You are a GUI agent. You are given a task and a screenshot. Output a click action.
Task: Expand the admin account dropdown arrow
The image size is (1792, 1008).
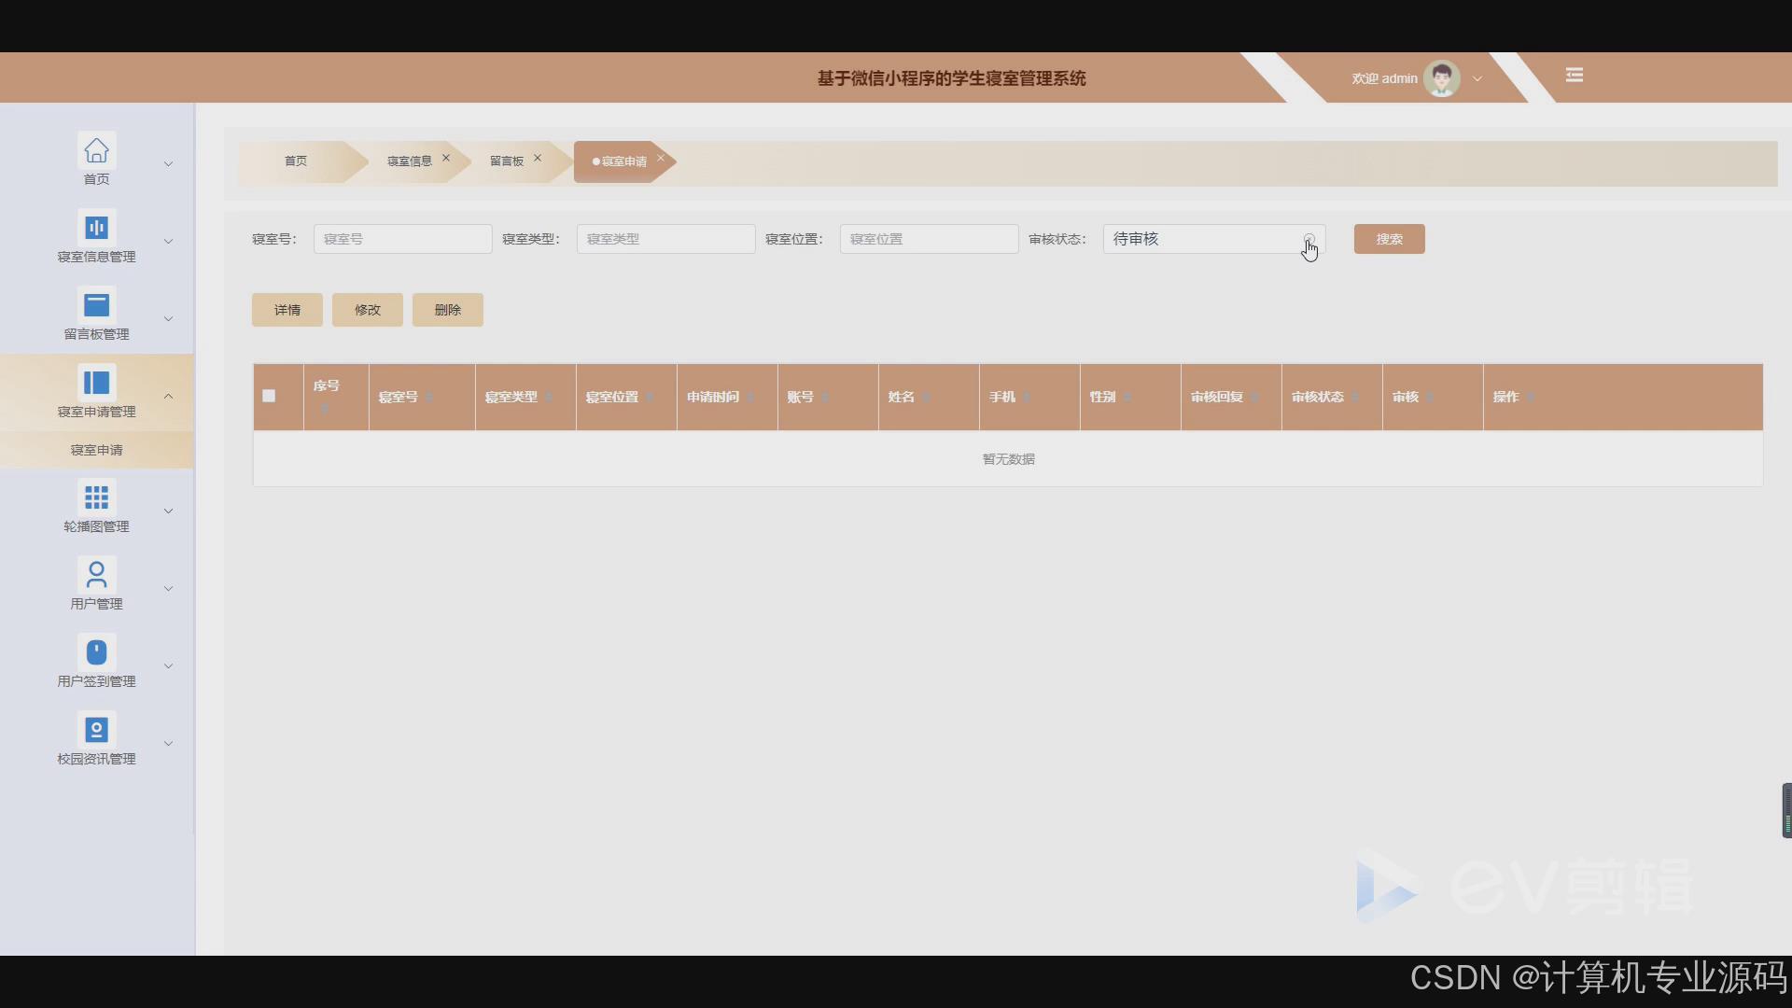pyautogui.click(x=1477, y=79)
